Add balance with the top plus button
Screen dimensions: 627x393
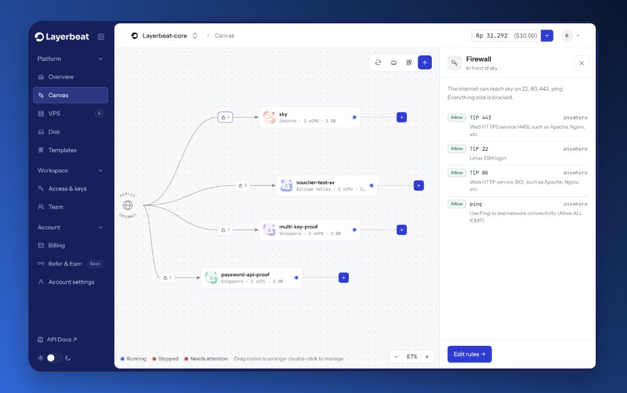click(x=547, y=36)
